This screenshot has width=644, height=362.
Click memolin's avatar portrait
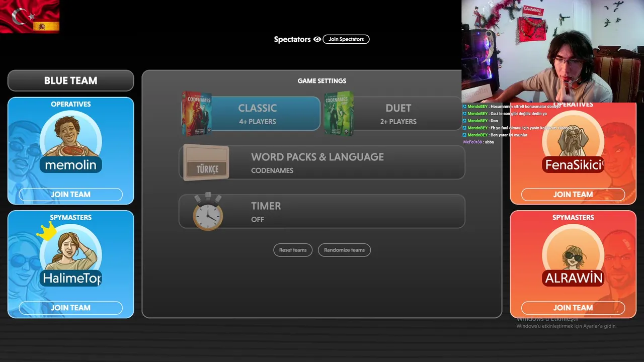70,135
